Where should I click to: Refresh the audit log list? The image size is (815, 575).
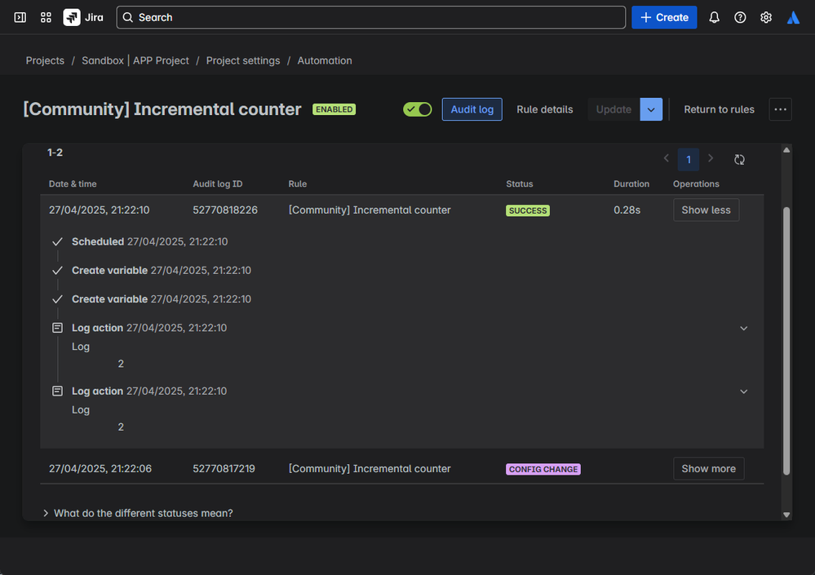(739, 160)
